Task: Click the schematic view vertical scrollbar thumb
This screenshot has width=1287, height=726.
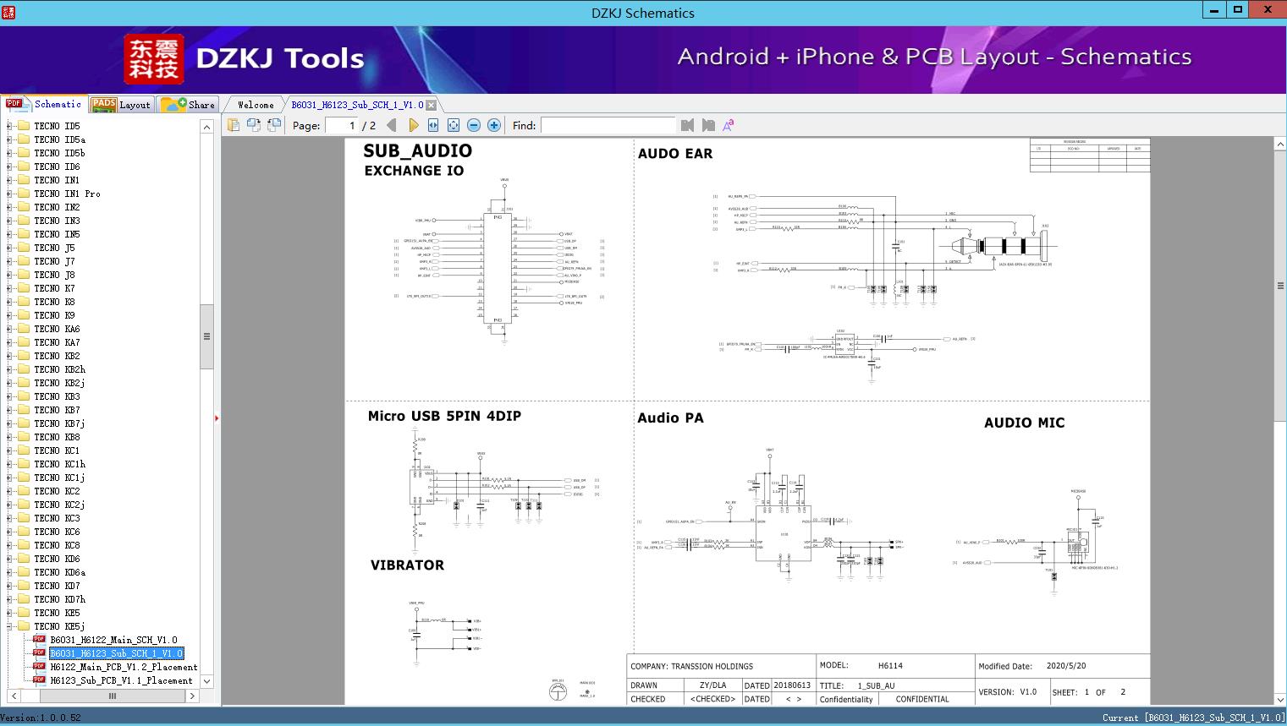Action: tap(1280, 286)
